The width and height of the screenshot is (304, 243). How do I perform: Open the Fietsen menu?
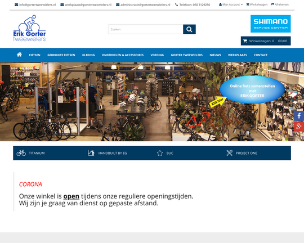click(35, 55)
